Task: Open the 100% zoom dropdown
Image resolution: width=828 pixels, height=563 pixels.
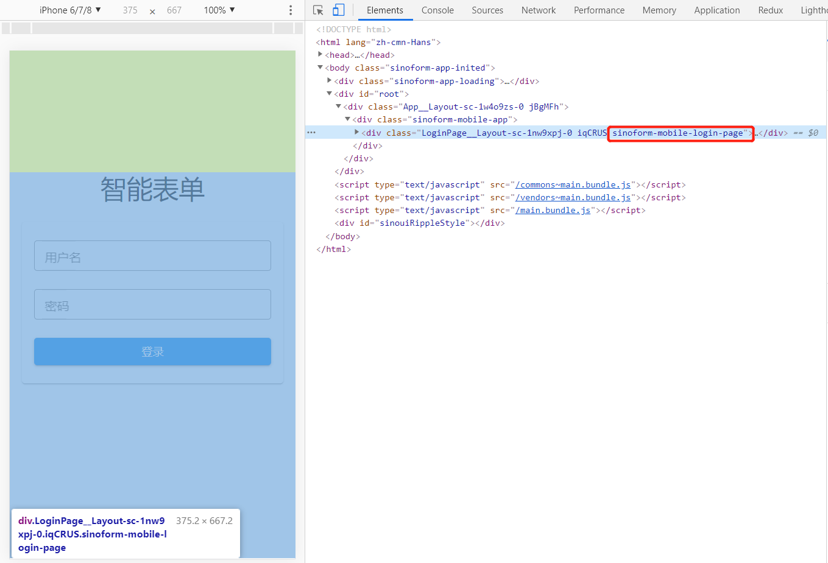Action: tap(219, 10)
